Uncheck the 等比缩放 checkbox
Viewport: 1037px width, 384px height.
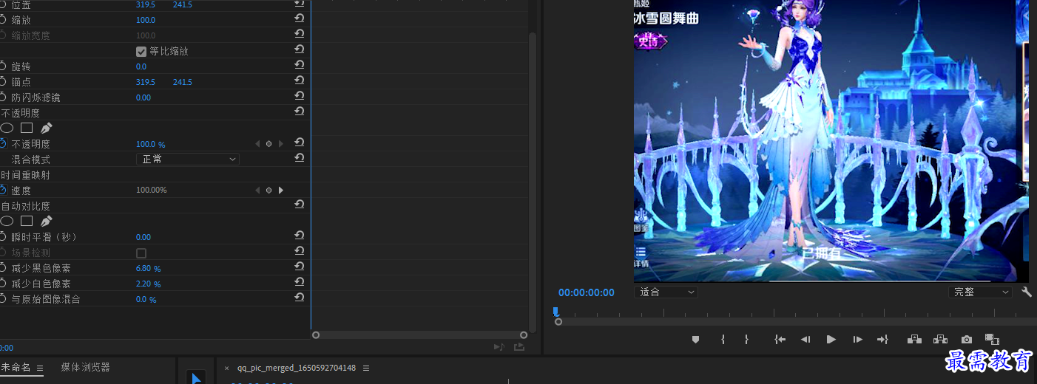coord(141,51)
